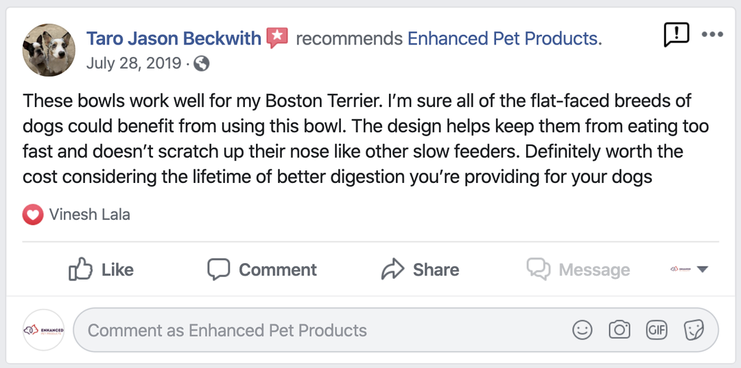Click the report post exclamation icon
Screen dimensions: 741x368
point(676,34)
